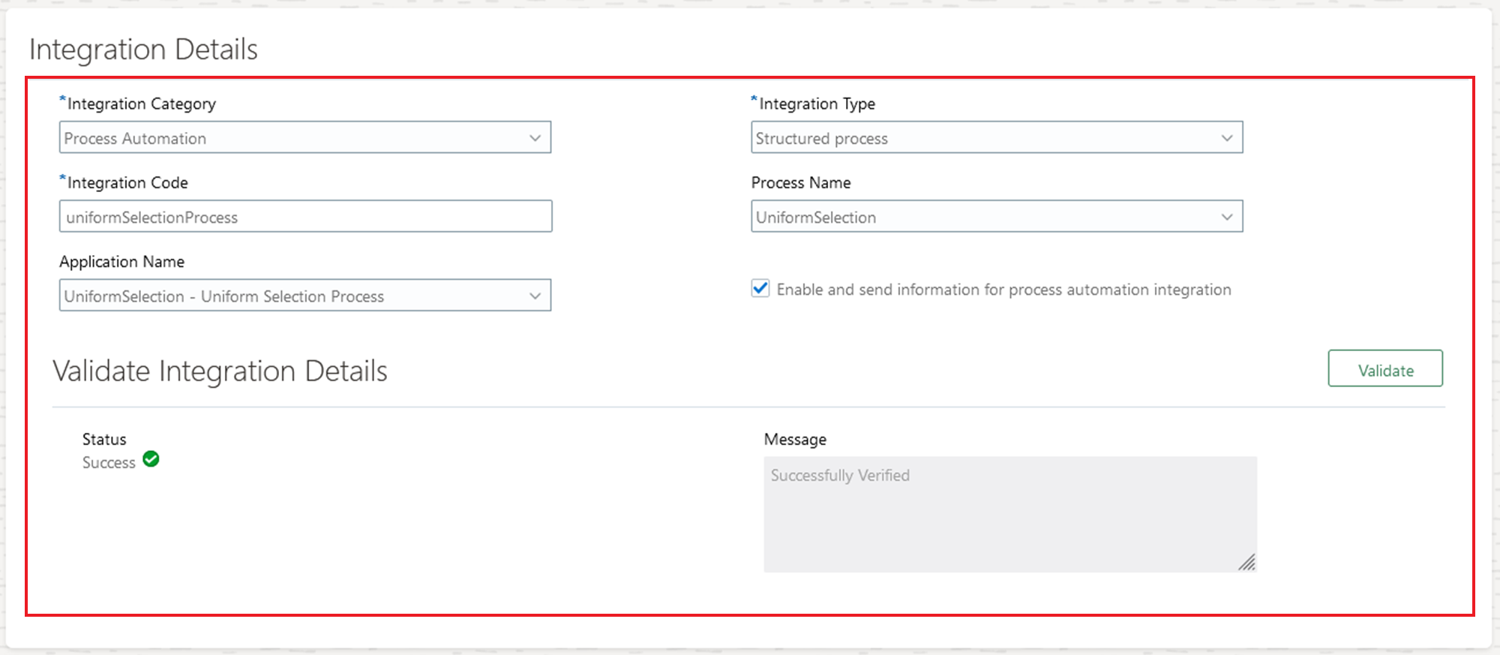Click the chevron arrow of Application Name
This screenshot has width=1500, height=655.
point(535,296)
